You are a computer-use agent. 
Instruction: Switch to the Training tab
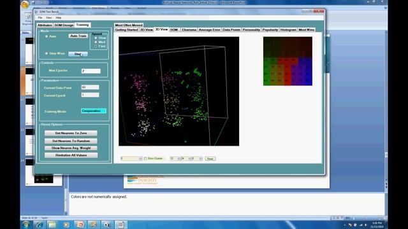click(82, 25)
